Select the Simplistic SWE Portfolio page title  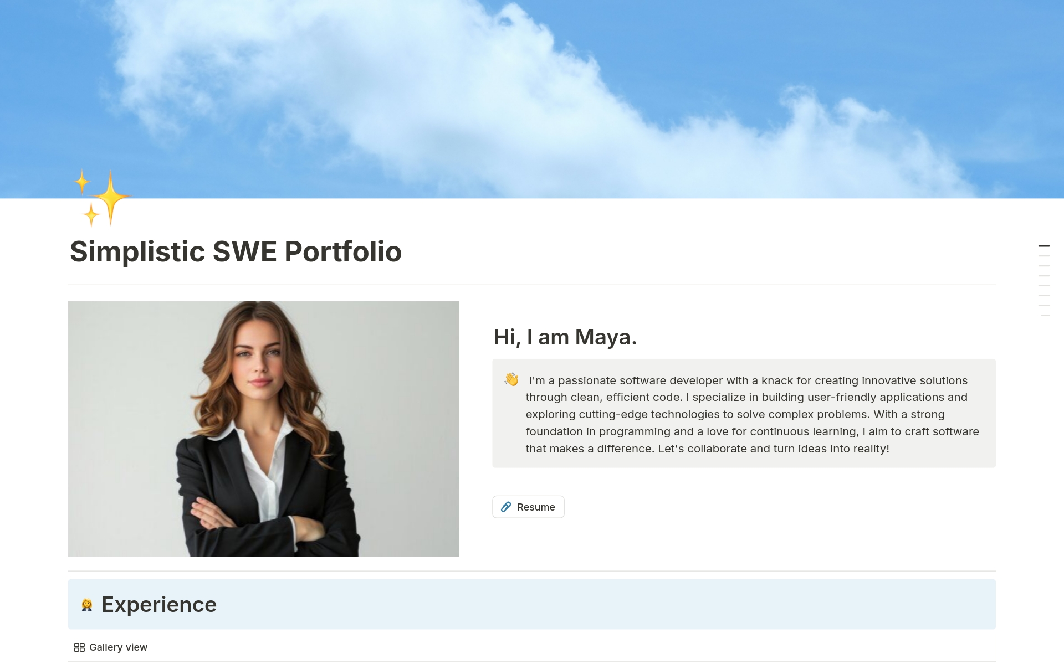[236, 251]
